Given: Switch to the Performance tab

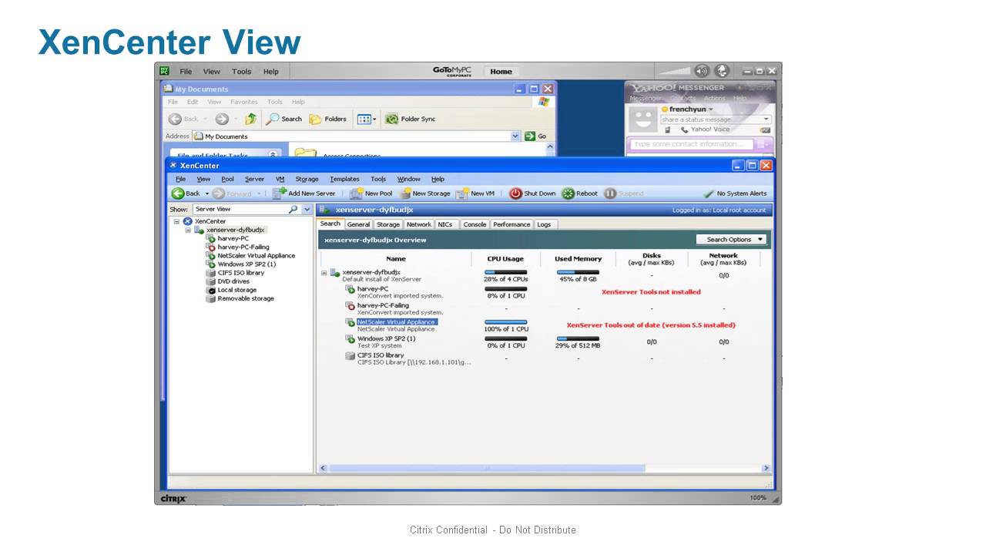Looking at the screenshot, I should click(511, 224).
